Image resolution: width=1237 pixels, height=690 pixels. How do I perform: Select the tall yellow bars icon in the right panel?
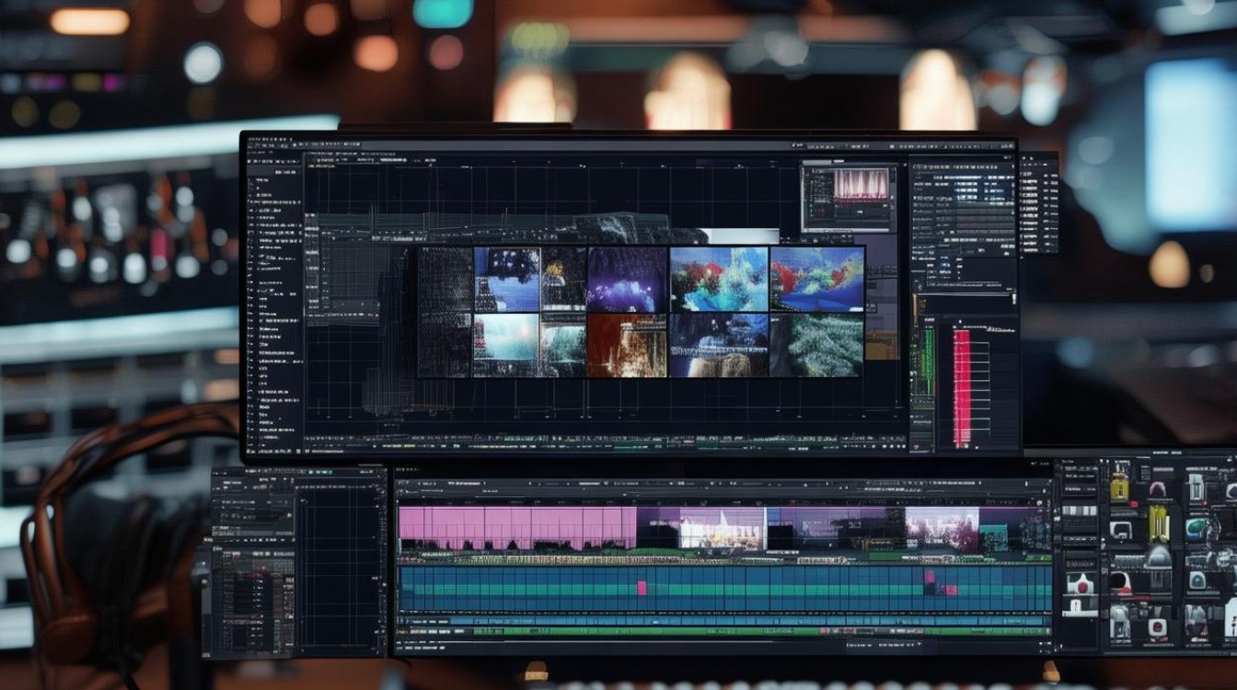(x=1160, y=523)
